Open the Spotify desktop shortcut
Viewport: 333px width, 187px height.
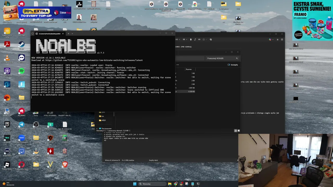[x=22, y=72]
